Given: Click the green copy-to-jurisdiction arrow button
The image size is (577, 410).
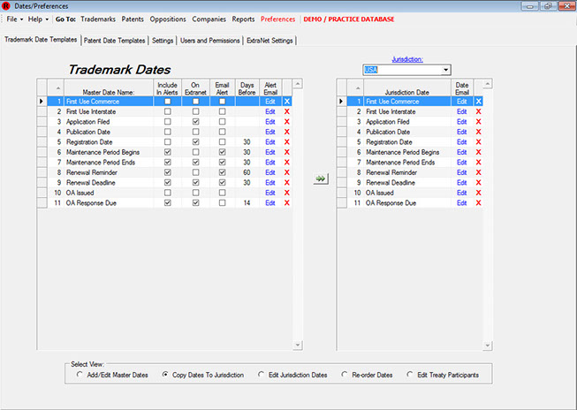Looking at the screenshot, I should click(321, 178).
